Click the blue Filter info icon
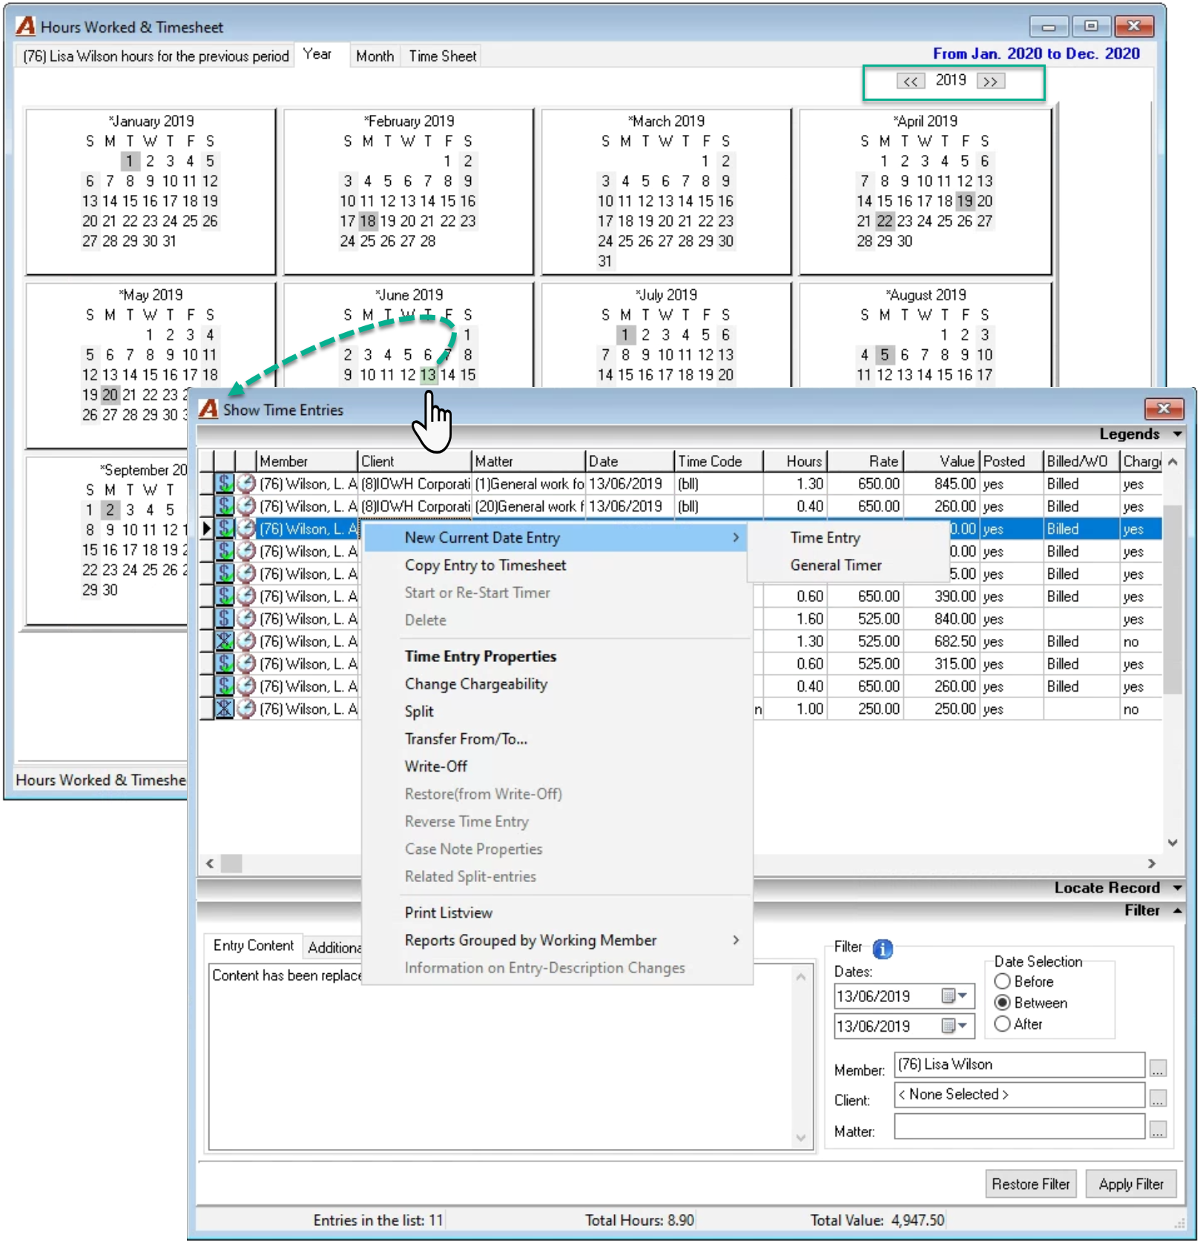This screenshot has height=1243, width=1200. 883,949
